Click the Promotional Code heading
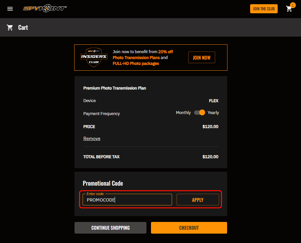Viewport: 301px width, 243px height. click(103, 183)
